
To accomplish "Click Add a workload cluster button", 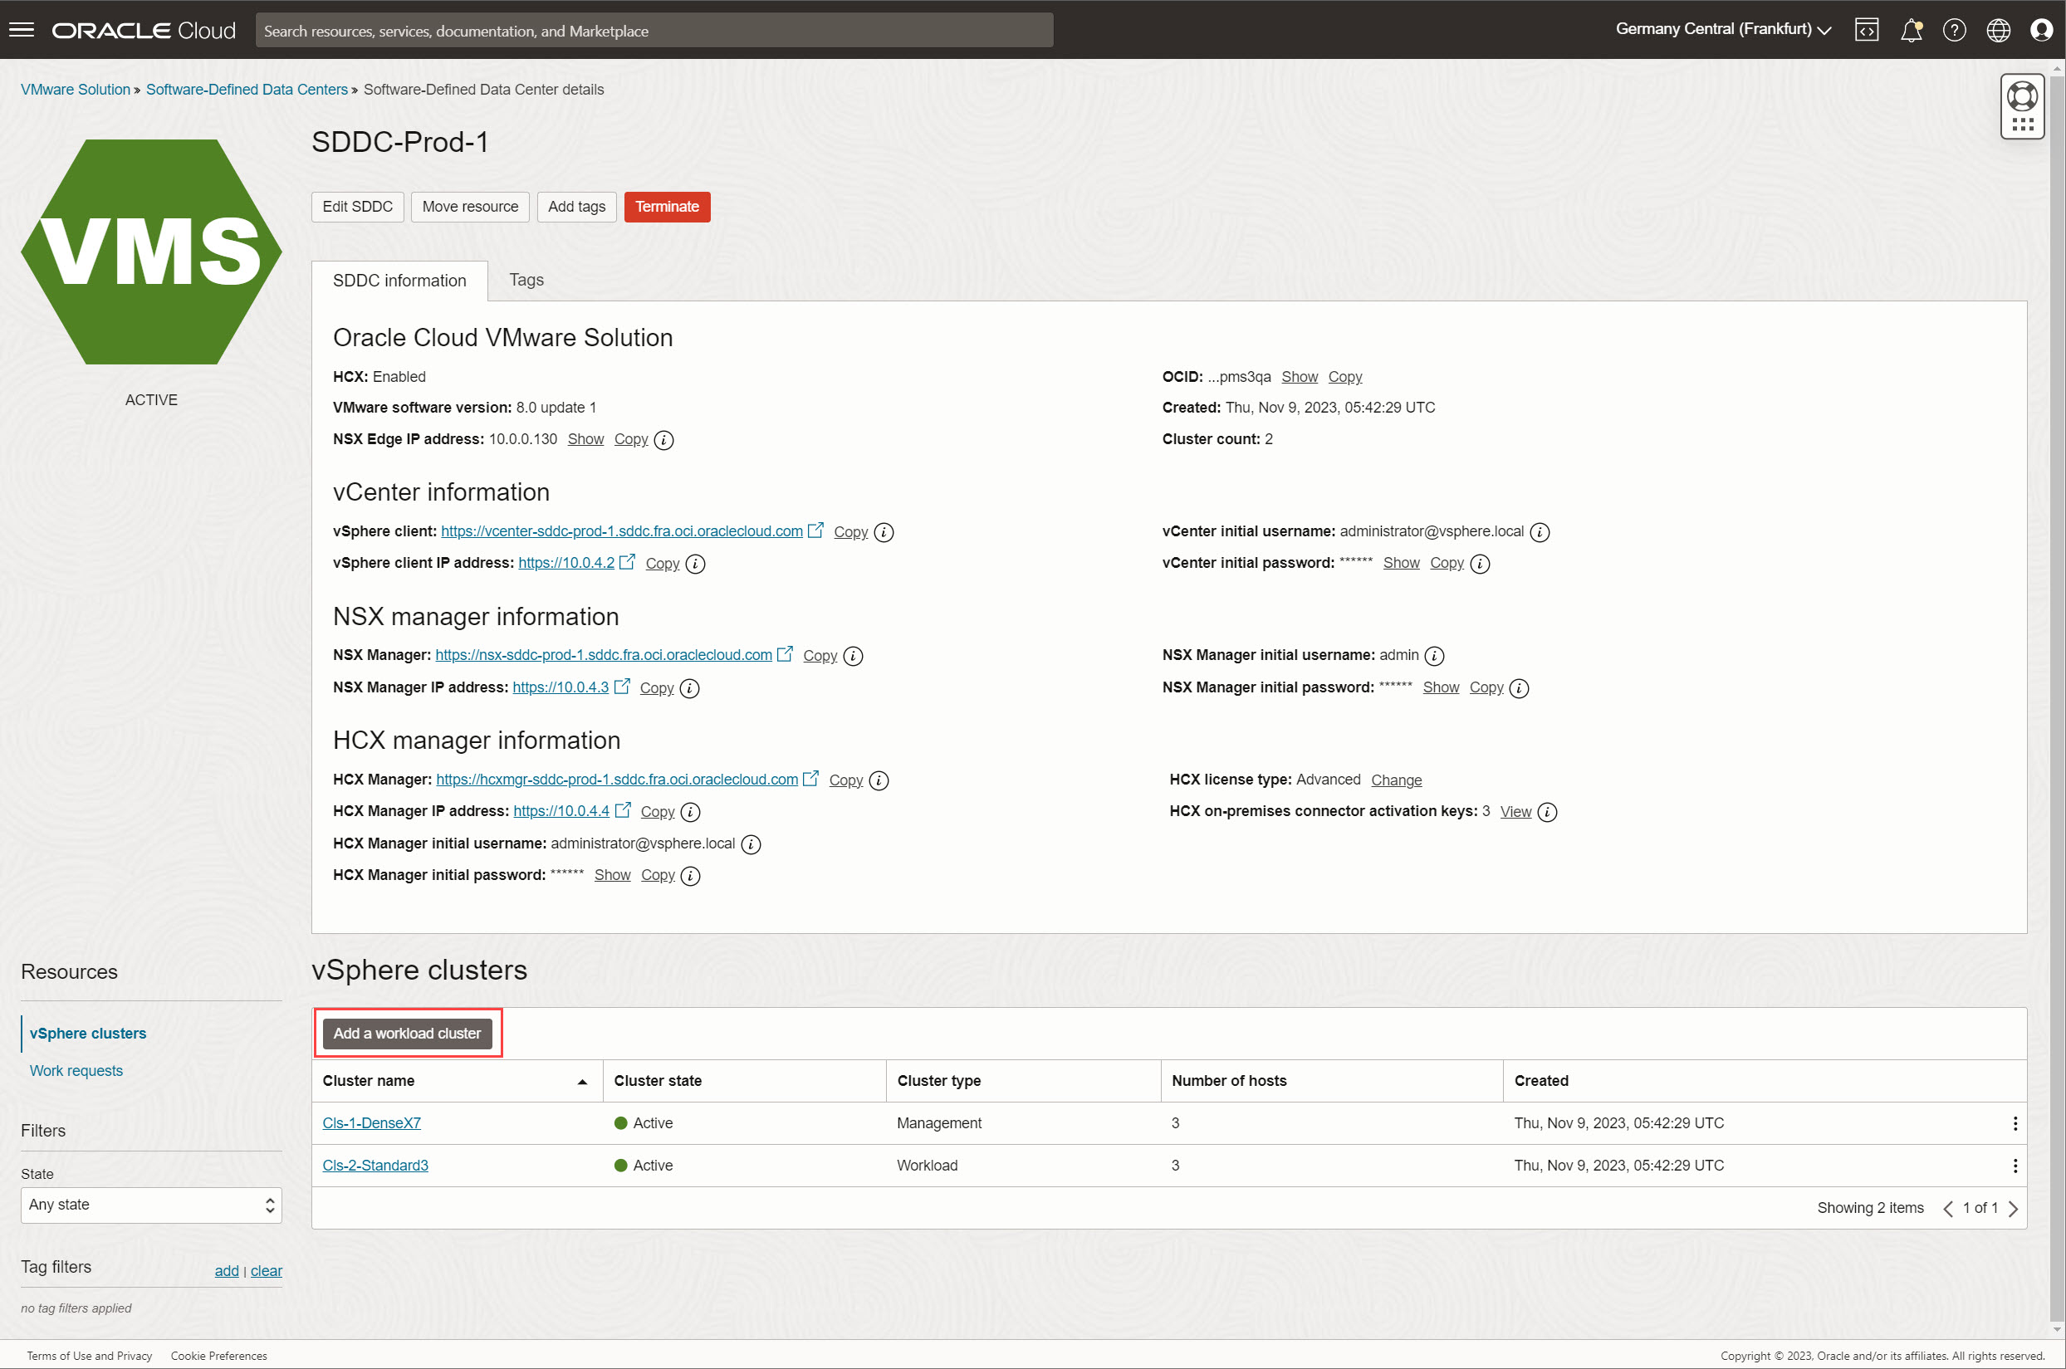I will click(405, 1031).
